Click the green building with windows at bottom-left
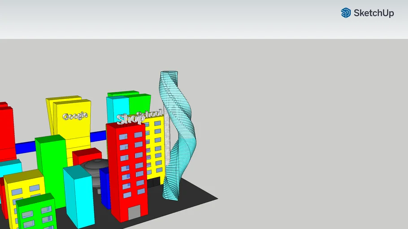 pyautogui.click(x=36, y=213)
